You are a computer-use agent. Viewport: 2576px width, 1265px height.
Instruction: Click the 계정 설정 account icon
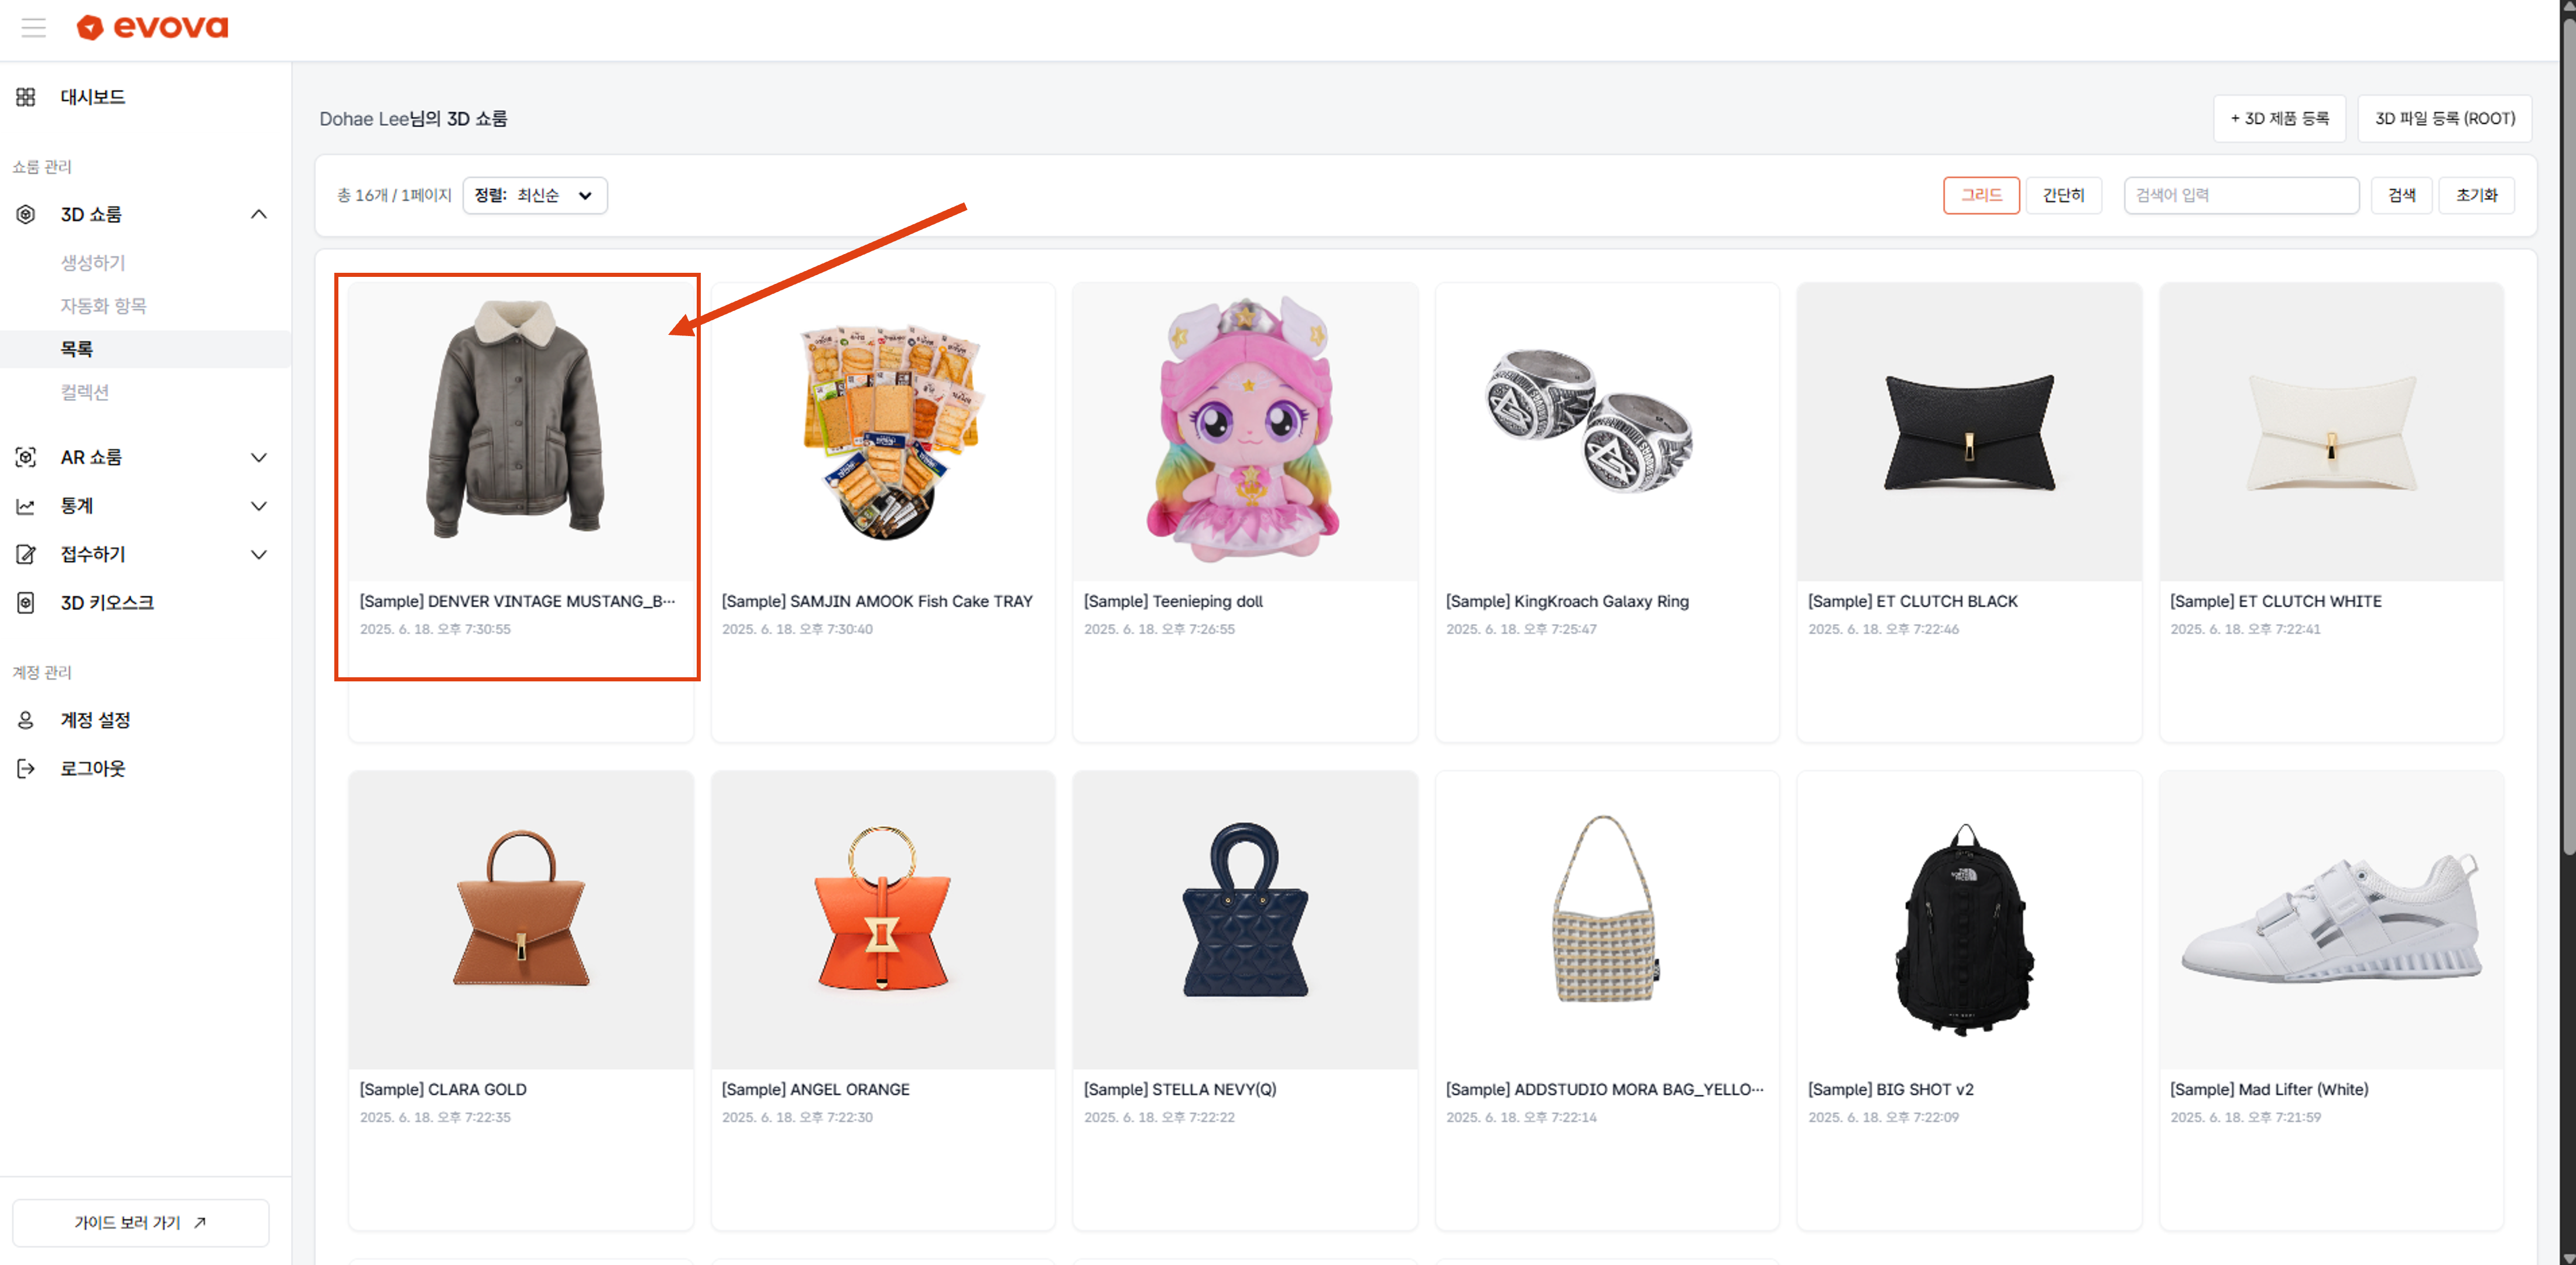coord(25,719)
